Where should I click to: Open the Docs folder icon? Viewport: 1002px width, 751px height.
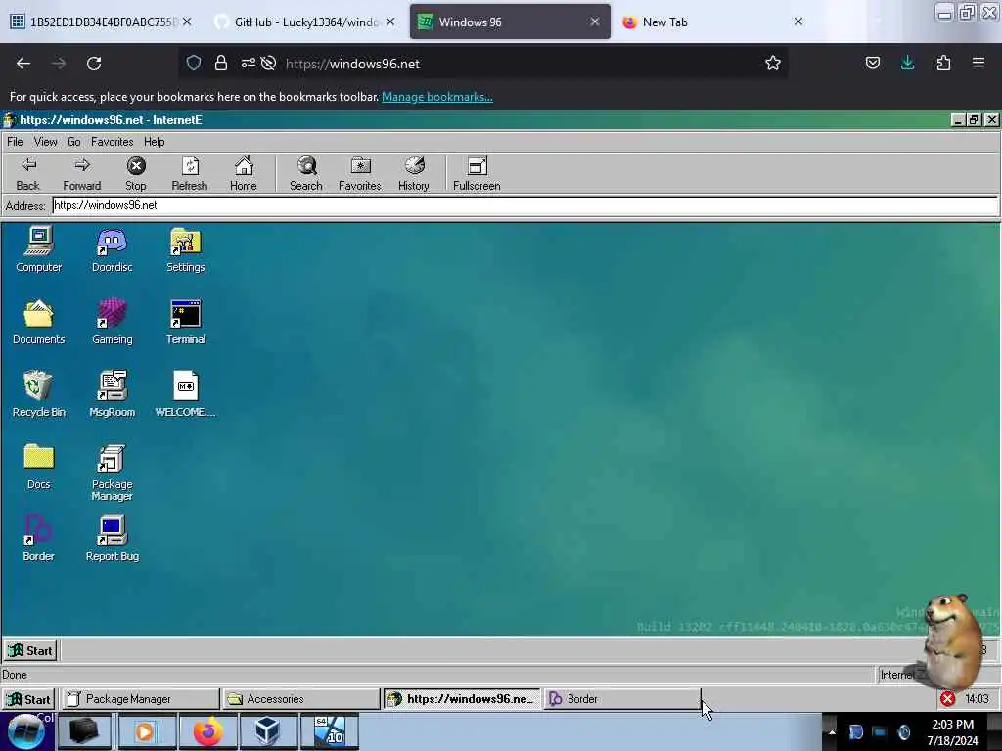click(x=38, y=466)
